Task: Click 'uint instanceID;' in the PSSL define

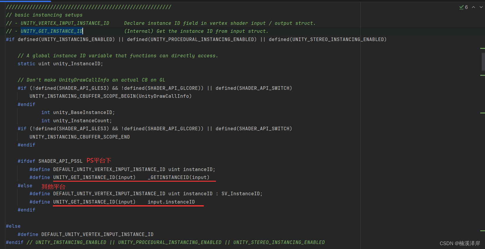Action: [192, 170]
